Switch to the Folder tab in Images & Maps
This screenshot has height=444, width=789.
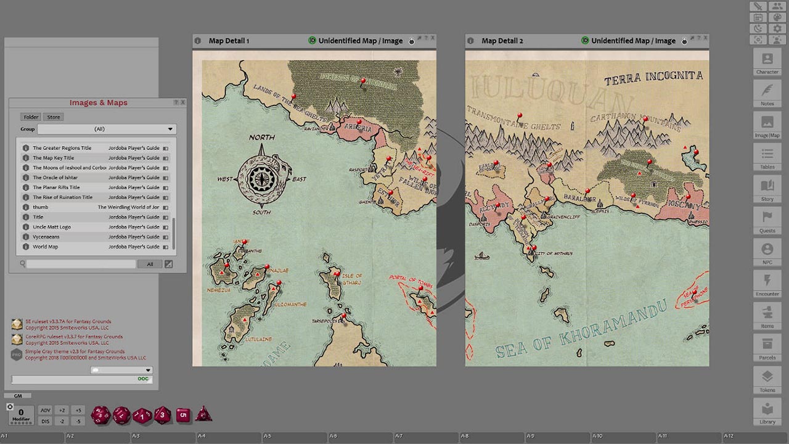(x=30, y=117)
